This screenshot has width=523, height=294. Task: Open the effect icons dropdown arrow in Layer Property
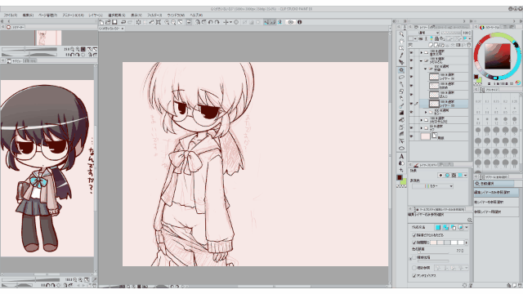466,176
